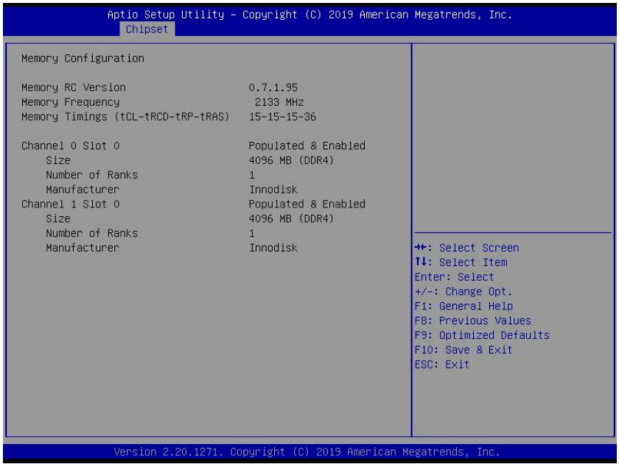The width and height of the screenshot is (619, 464).
Task: Click the 2133 MHz frequency value
Action: point(279,102)
